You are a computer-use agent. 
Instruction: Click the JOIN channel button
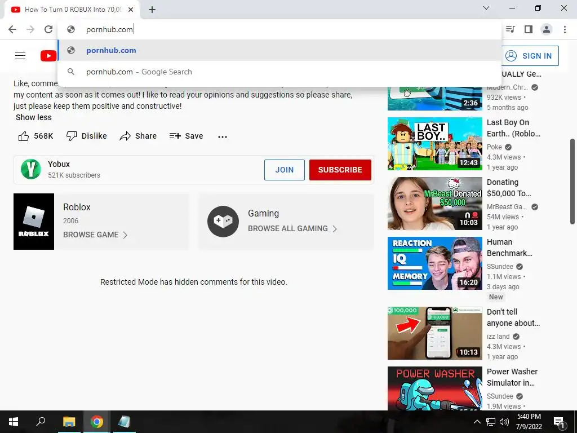[285, 170]
